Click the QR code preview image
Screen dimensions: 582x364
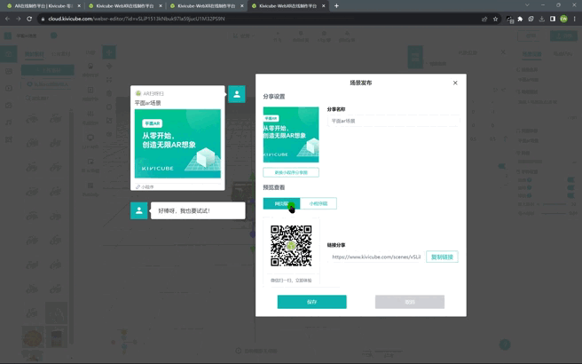tap(291, 246)
